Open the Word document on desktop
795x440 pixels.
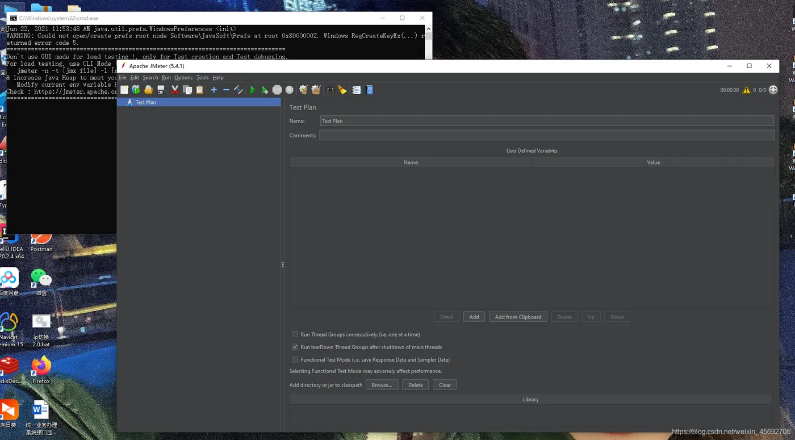pos(41,418)
